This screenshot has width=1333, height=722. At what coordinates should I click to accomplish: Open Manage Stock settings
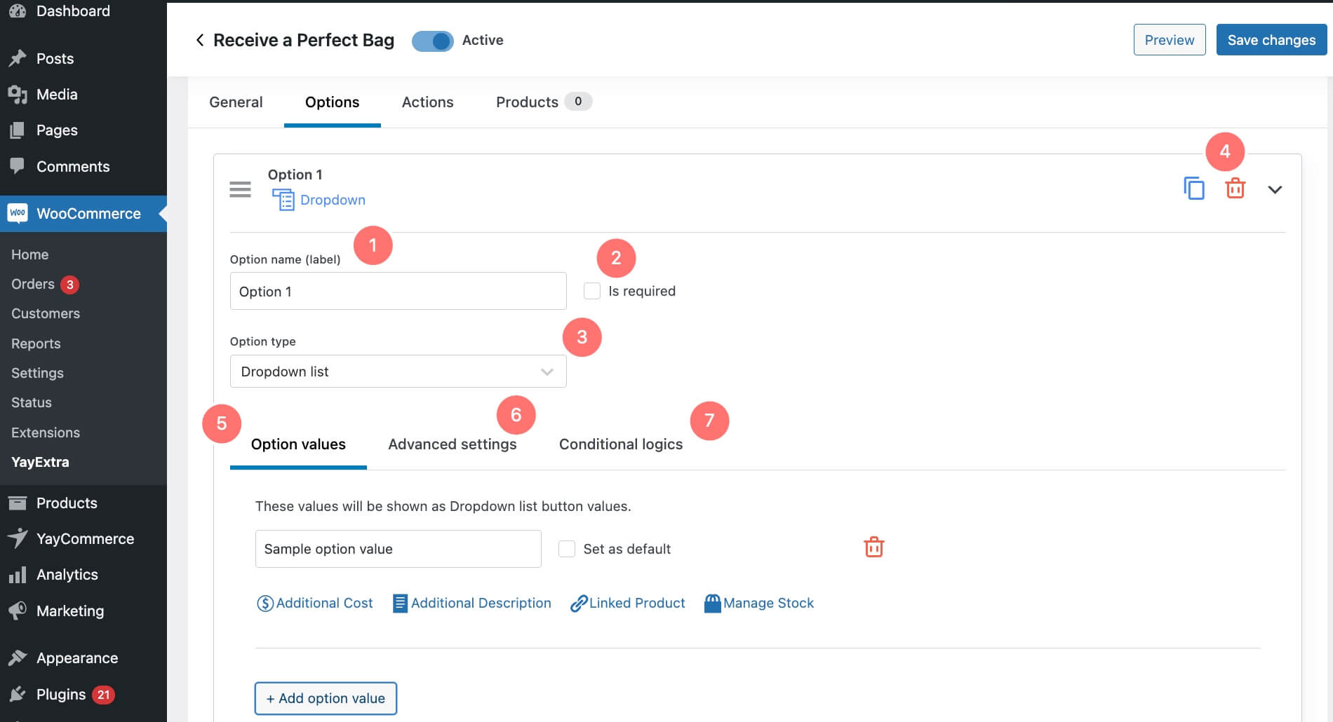click(x=758, y=603)
